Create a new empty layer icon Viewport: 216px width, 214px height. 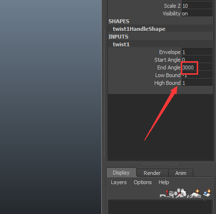click(x=195, y=193)
